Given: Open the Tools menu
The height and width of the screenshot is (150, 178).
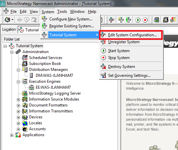Looking at the screenshot, I should tap(62, 12).
